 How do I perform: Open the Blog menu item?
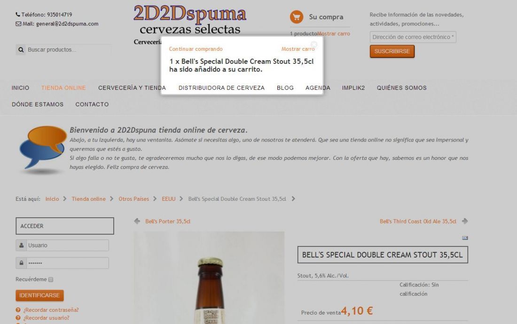(285, 88)
